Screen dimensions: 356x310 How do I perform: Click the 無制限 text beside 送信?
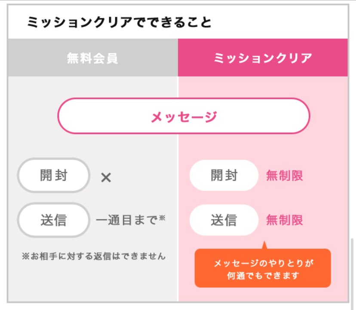click(285, 220)
